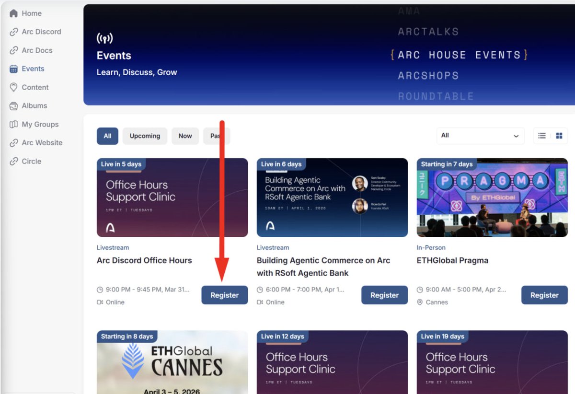This screenshot has width=575, height=394.
Task: Click the Live in 19 days badge
Action: pyautogui.click(x=443, y=336)
